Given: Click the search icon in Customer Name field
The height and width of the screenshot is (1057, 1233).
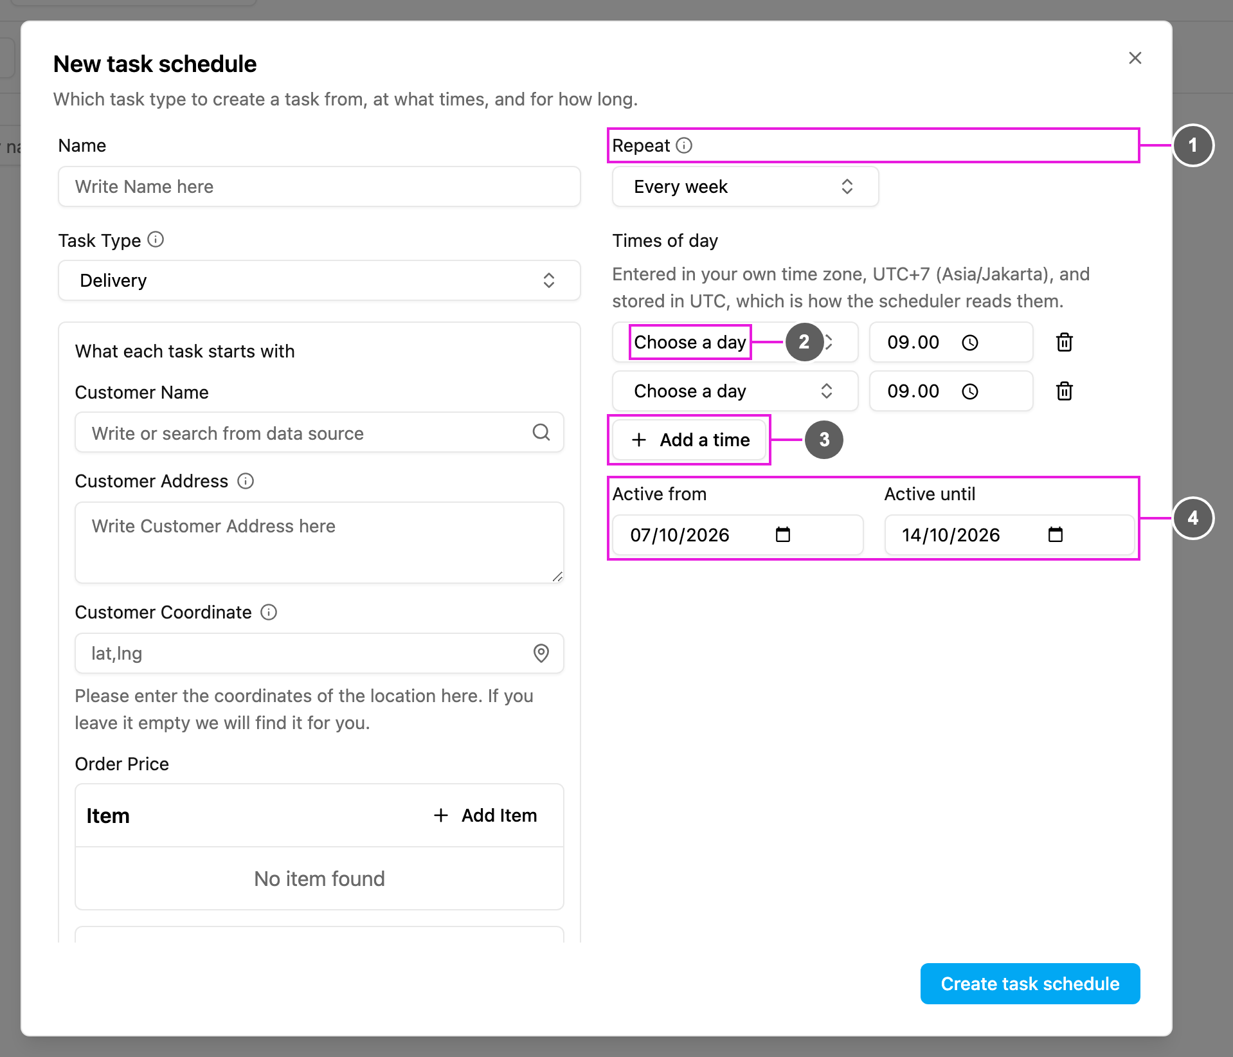Looking at the screenshot, I should point(541,432).
